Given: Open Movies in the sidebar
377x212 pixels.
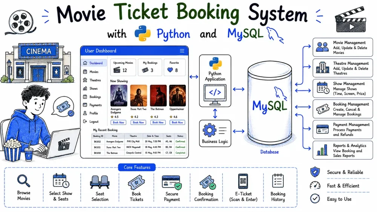Looking at the screenshot, I should (x=90, y=72).
